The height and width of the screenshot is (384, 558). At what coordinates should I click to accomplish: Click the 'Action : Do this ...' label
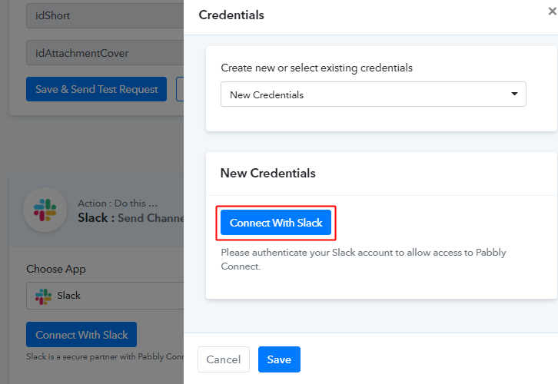118,204
